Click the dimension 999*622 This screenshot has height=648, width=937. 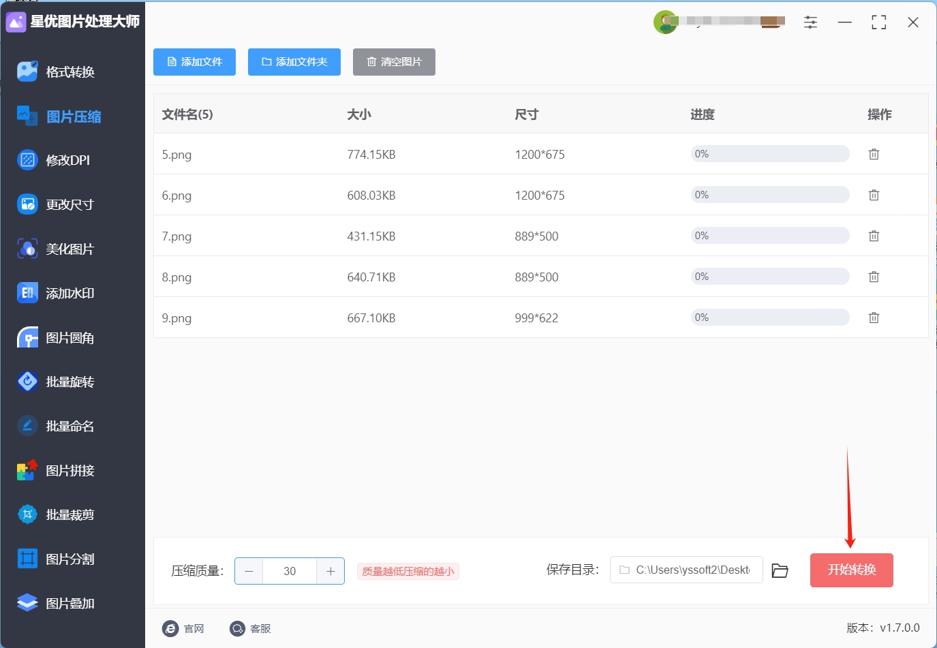(x=536, y=318)
